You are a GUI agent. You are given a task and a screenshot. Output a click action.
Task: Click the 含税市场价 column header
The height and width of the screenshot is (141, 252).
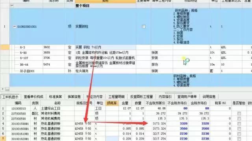199,103
